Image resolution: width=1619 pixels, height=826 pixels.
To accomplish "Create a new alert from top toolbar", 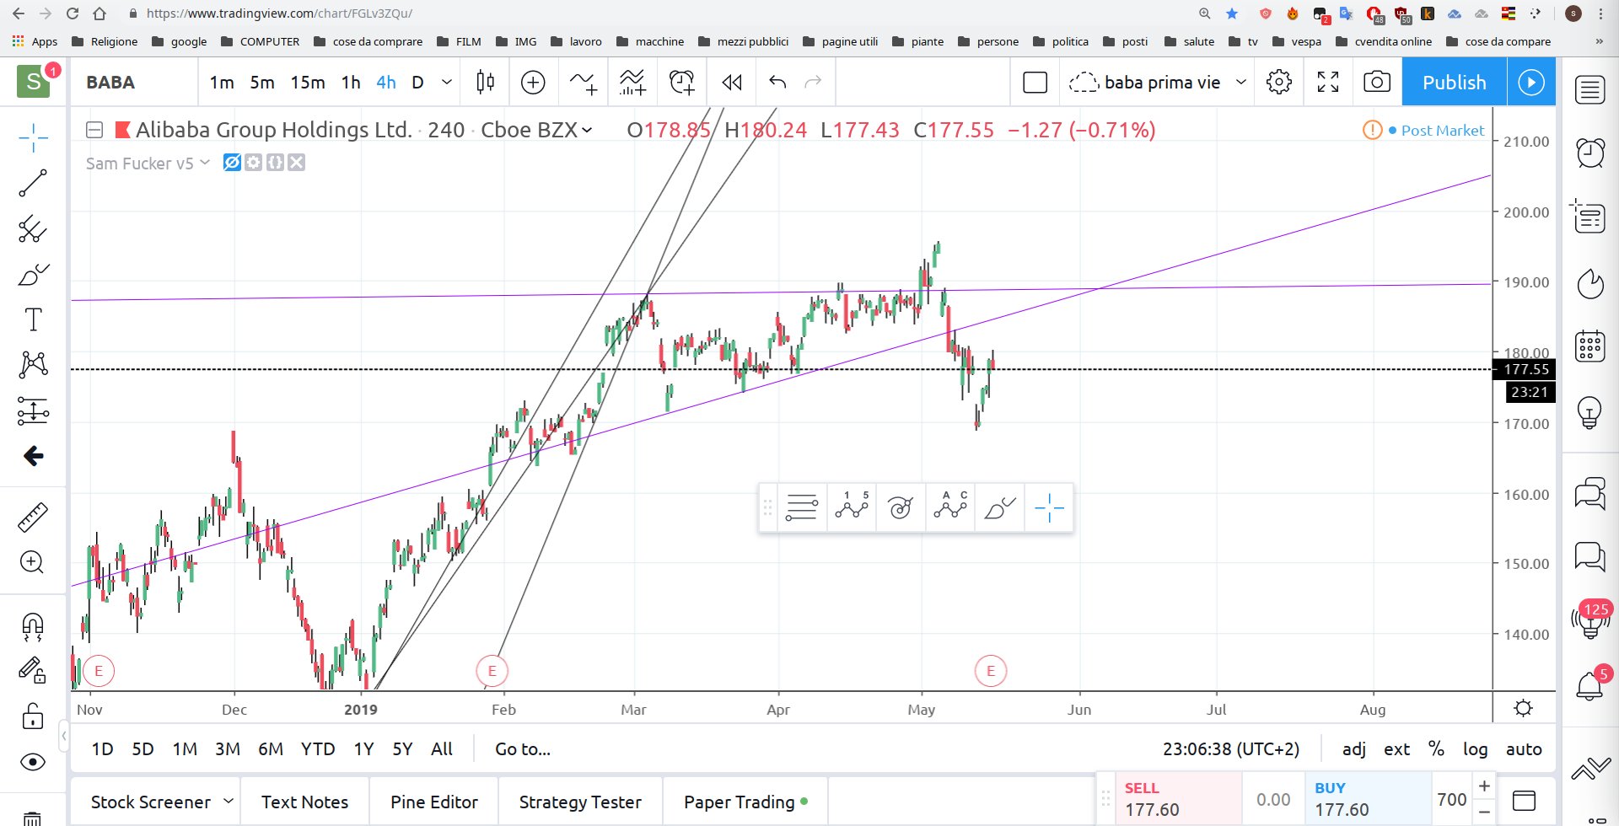I will click(x=681, y=82).
